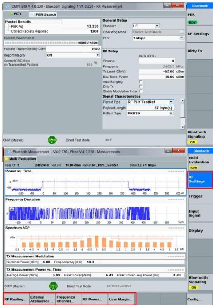Screen dimensions: 213x305
Task: Enable the Auto Ranging checkbox
Action: [140, 82]
